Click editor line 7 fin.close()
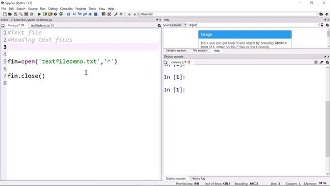Screen dimensions: 330x186 (x=26, y=76)
